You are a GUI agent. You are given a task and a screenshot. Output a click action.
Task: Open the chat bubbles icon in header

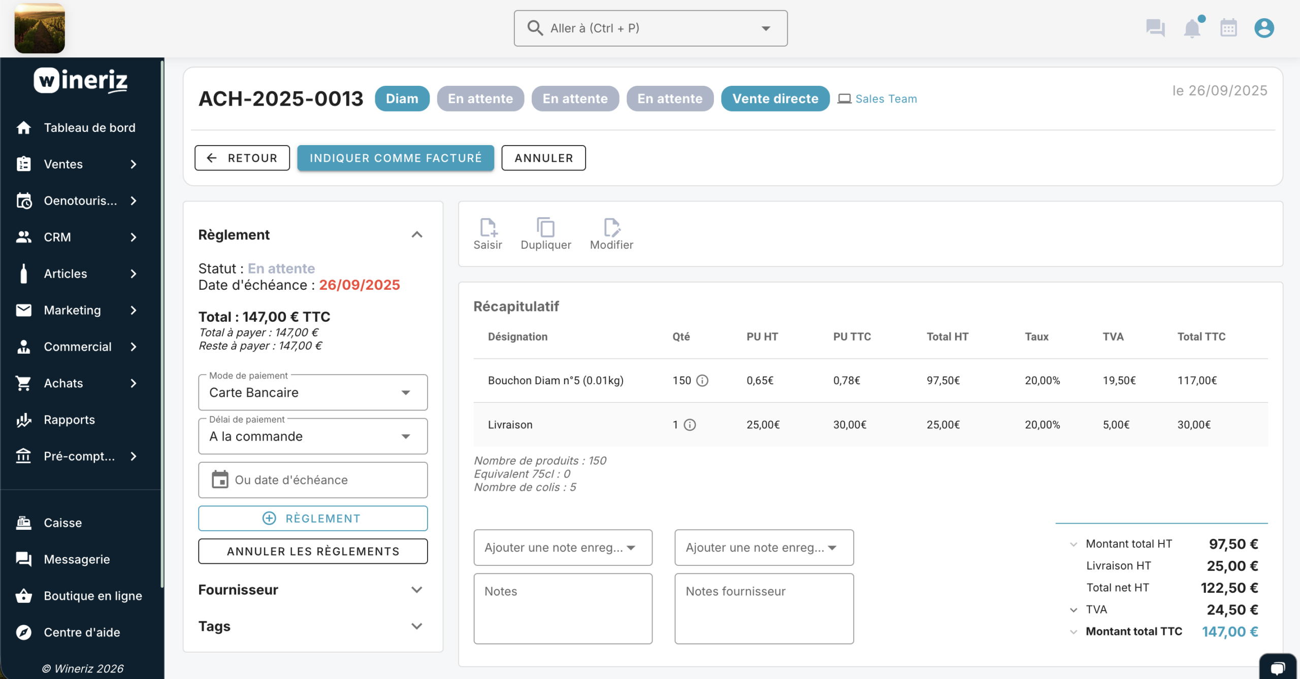point(1155,28)
